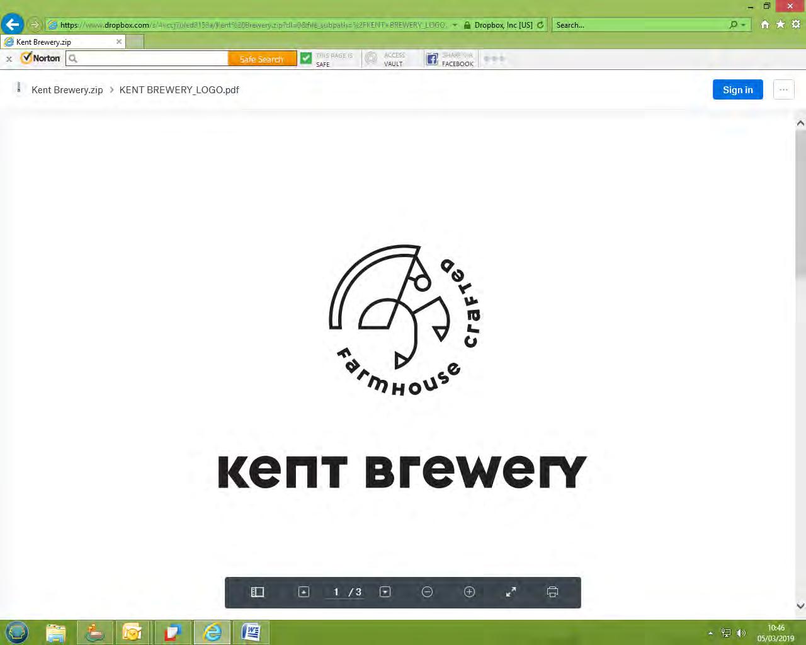This screenshot has width=806, height=645.
Task: Click the Dropbox, Inc security lock icon
Action: 467,25
